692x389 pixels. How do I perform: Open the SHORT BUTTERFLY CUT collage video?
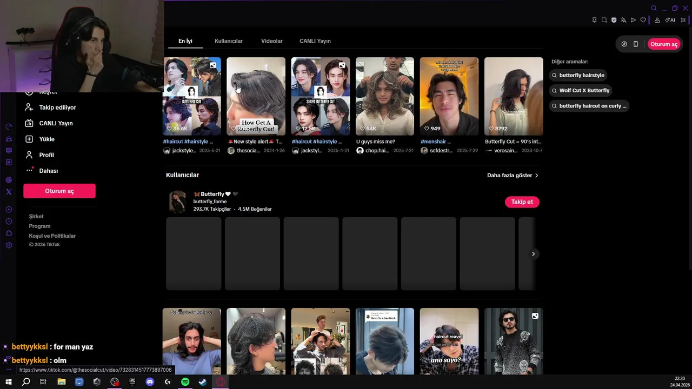click(321, 96)
